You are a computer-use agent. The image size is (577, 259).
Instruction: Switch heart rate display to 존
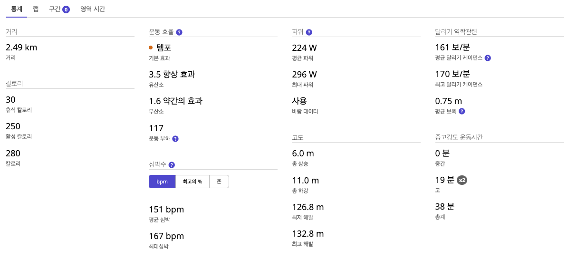click(219, 182)
